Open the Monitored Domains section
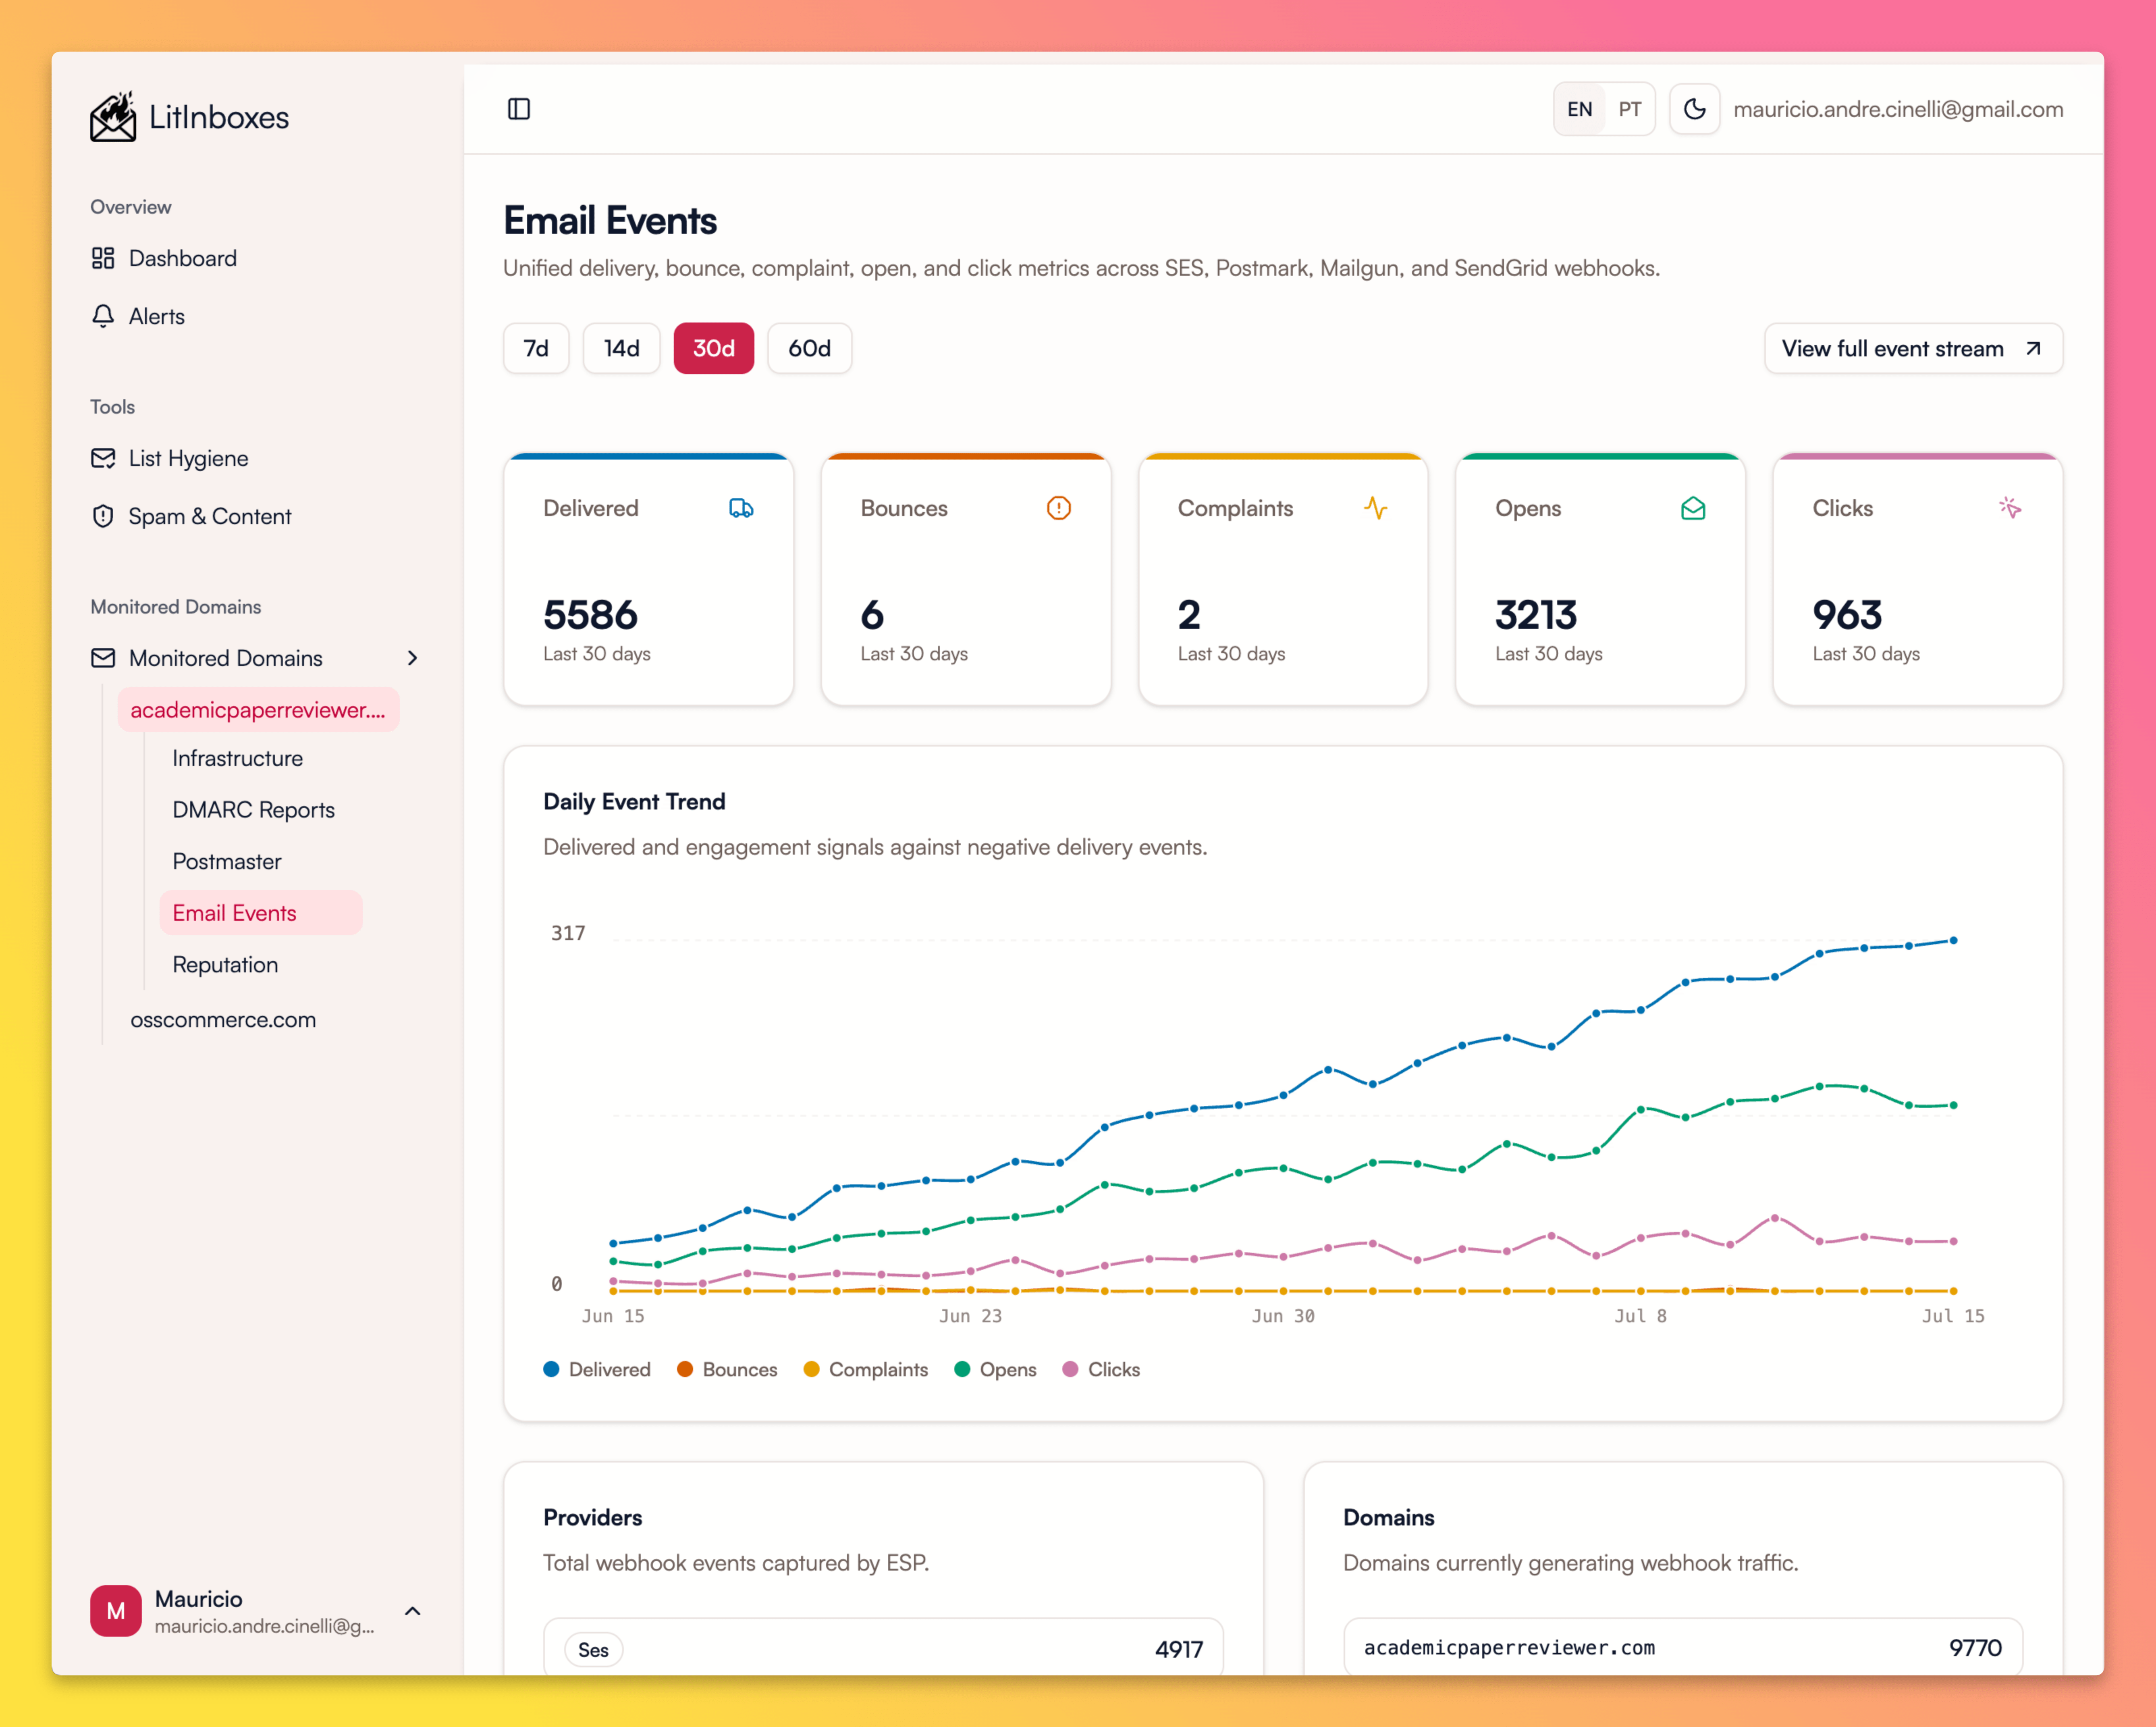 [226, 658]
